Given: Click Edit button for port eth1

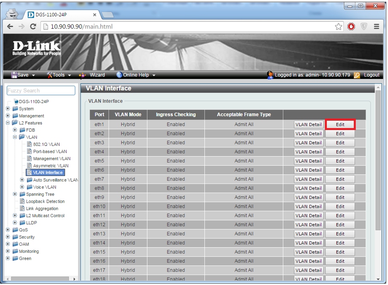Looking at the screenshot, I should [x=340, y=124].
